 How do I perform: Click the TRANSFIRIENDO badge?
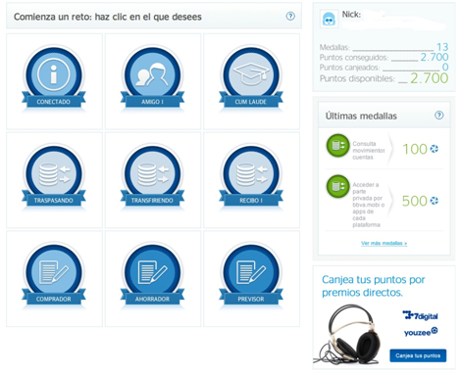[x=153, y=177]
